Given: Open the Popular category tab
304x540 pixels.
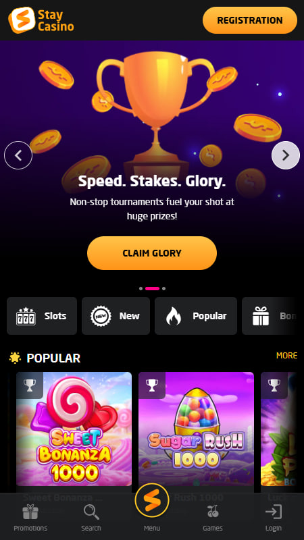Looking at the screenshot, I should pyautogui.click(x=196, y=316).
